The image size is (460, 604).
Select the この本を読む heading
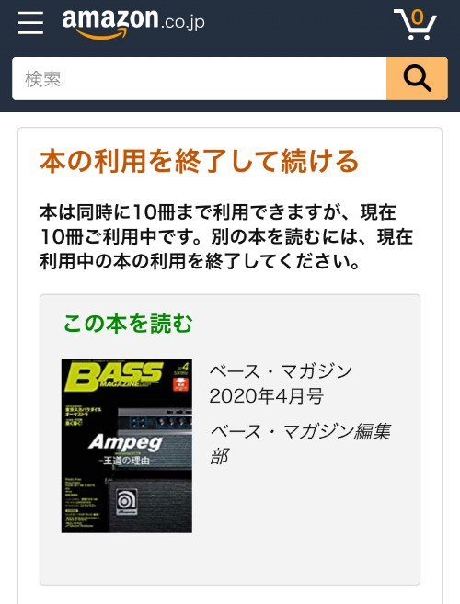point(128,324)
